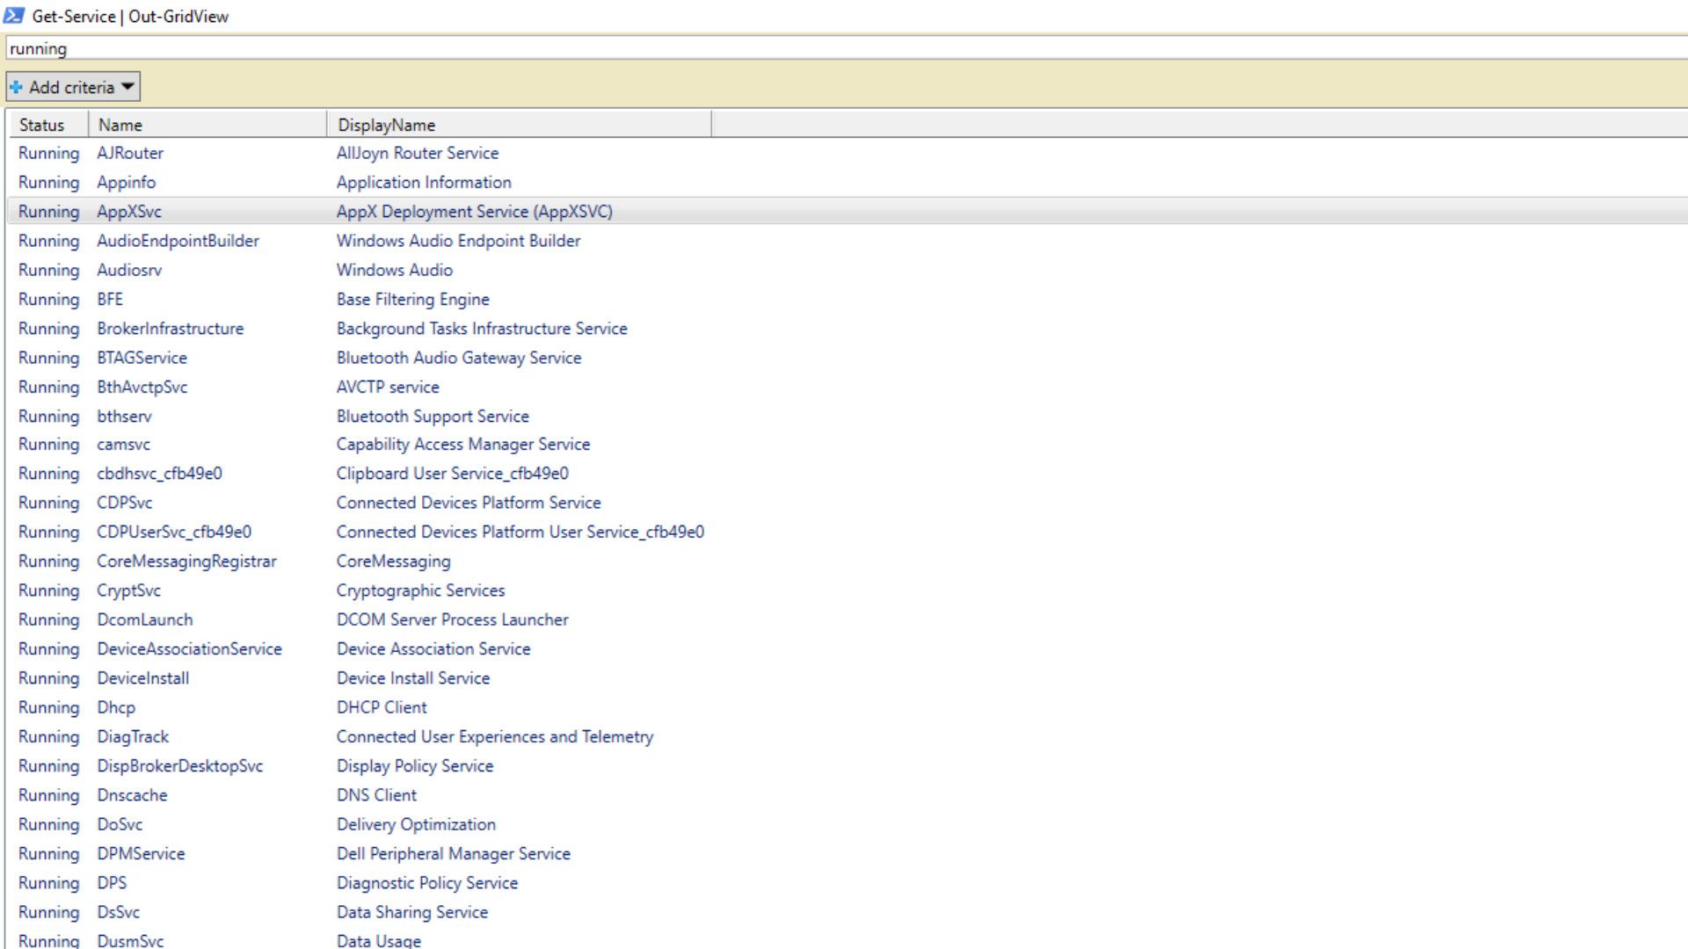The width and height of the screenshot is (1688, 949).
Task: Click 'AVCTP service' display name
Action: [388, 387]
